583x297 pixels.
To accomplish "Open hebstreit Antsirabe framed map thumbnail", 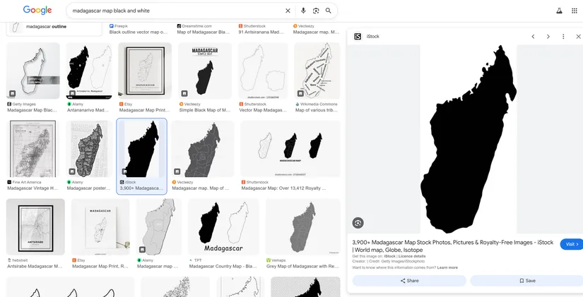I will coord(35,227).
